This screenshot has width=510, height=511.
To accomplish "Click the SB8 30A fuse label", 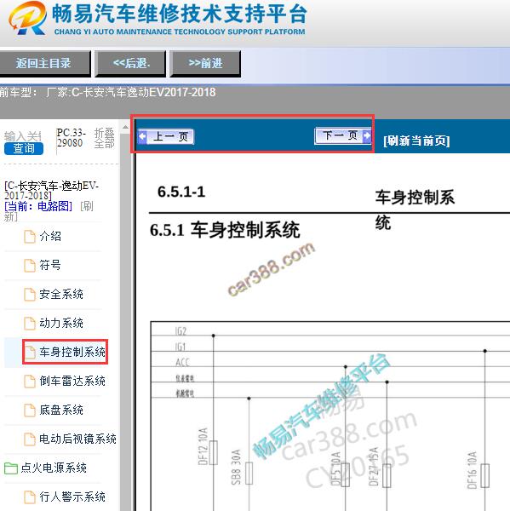I will (236, 467).
